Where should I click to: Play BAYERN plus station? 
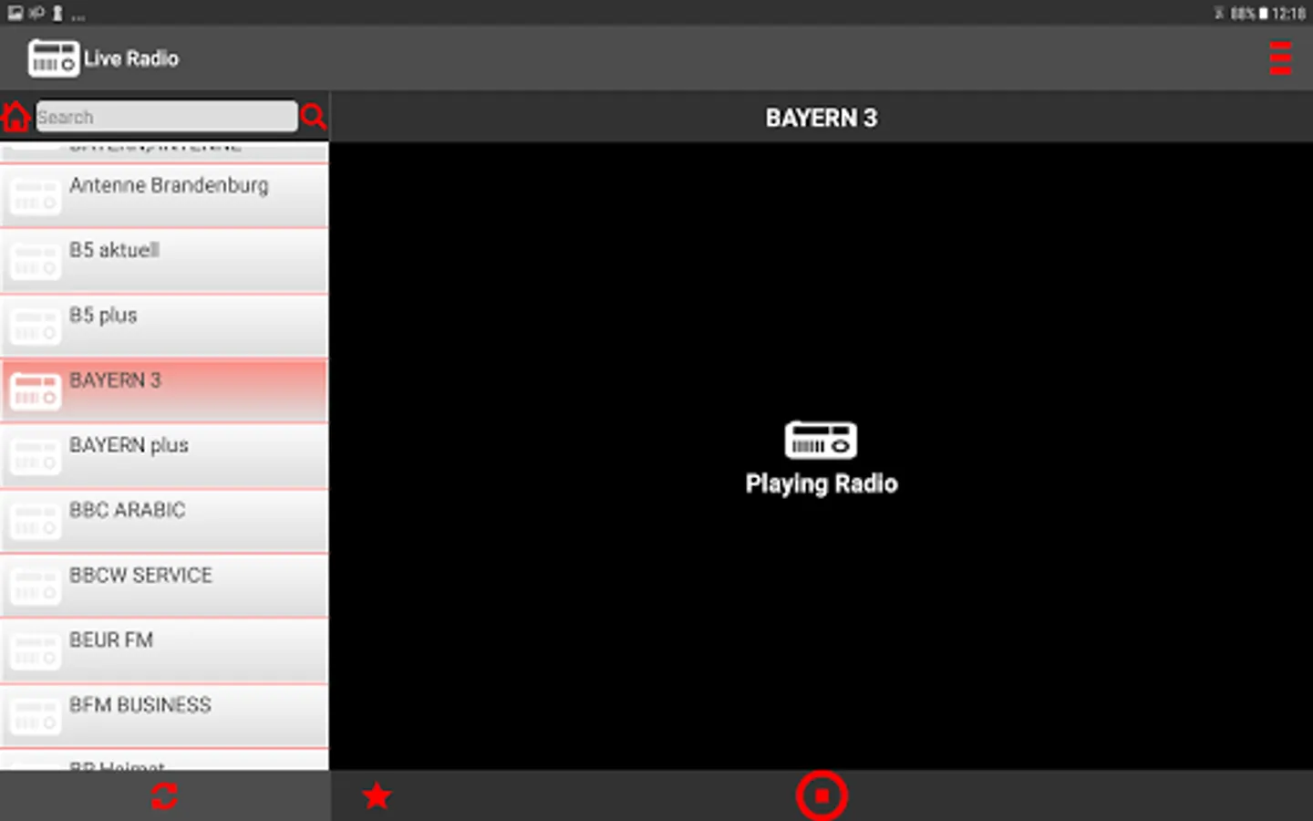[164, 456]
